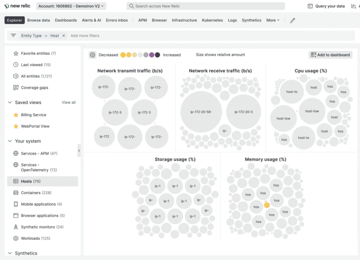Open Synthetic monitors (24)
This screenshot has width=360, height=260.
(x=42, y=227)
